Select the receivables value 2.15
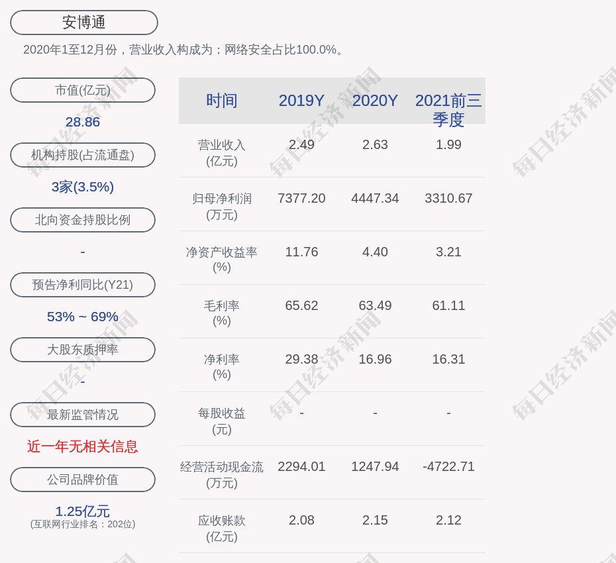This screenshot has width=616, height=563. click(x=375, y=520)
